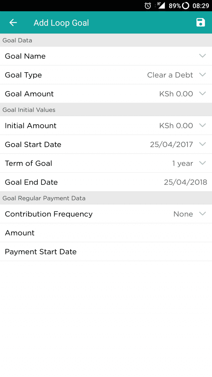Tap the Goal End Date 25/04/2018 value
The width and height of the screenshot is (212, 377).
(x=185, y=182)
